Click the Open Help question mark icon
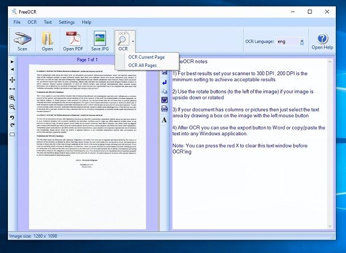The width and height of the screenshot is (346, 253). click(322, 38)
